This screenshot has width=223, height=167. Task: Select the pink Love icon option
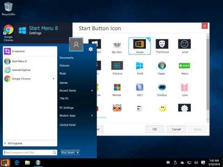click(x=184, y=90)
